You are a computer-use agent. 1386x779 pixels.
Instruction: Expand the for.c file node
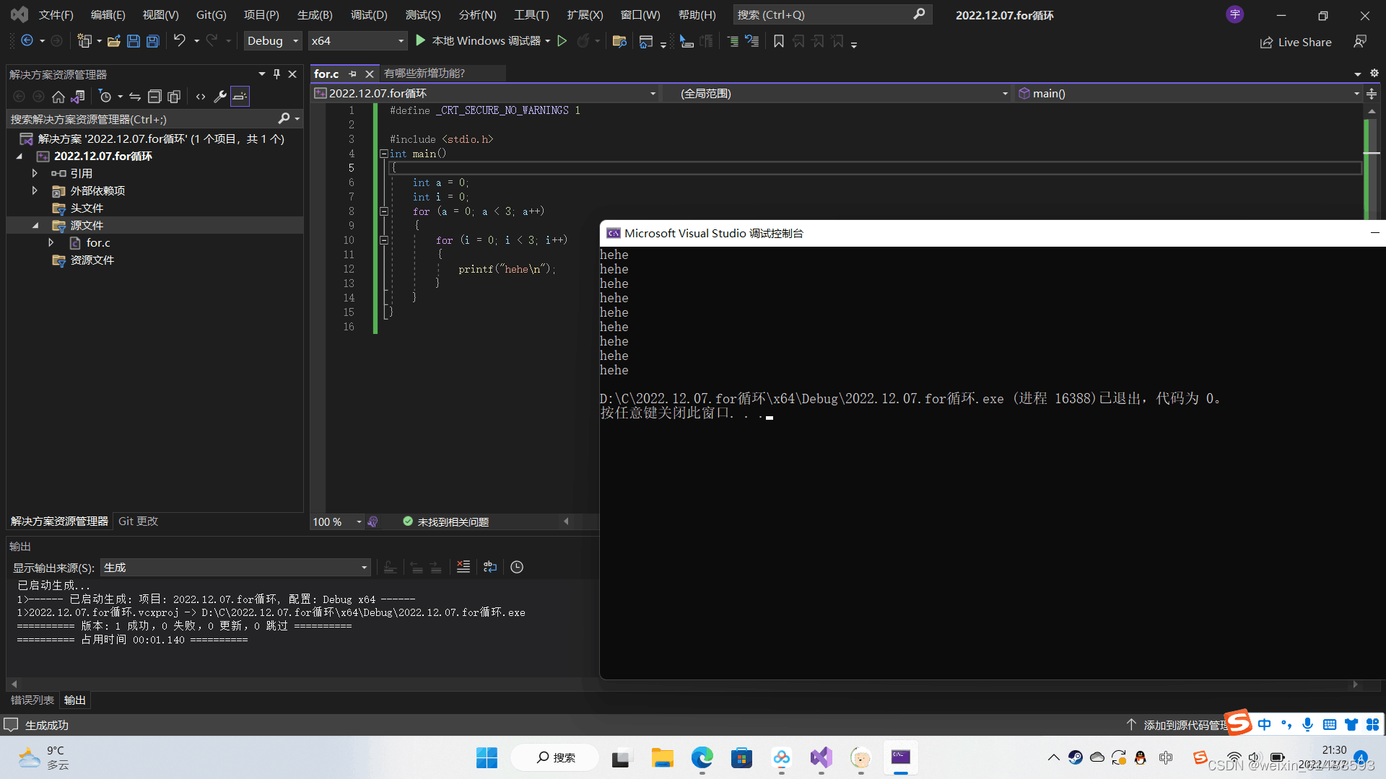[x=51, y=242]
